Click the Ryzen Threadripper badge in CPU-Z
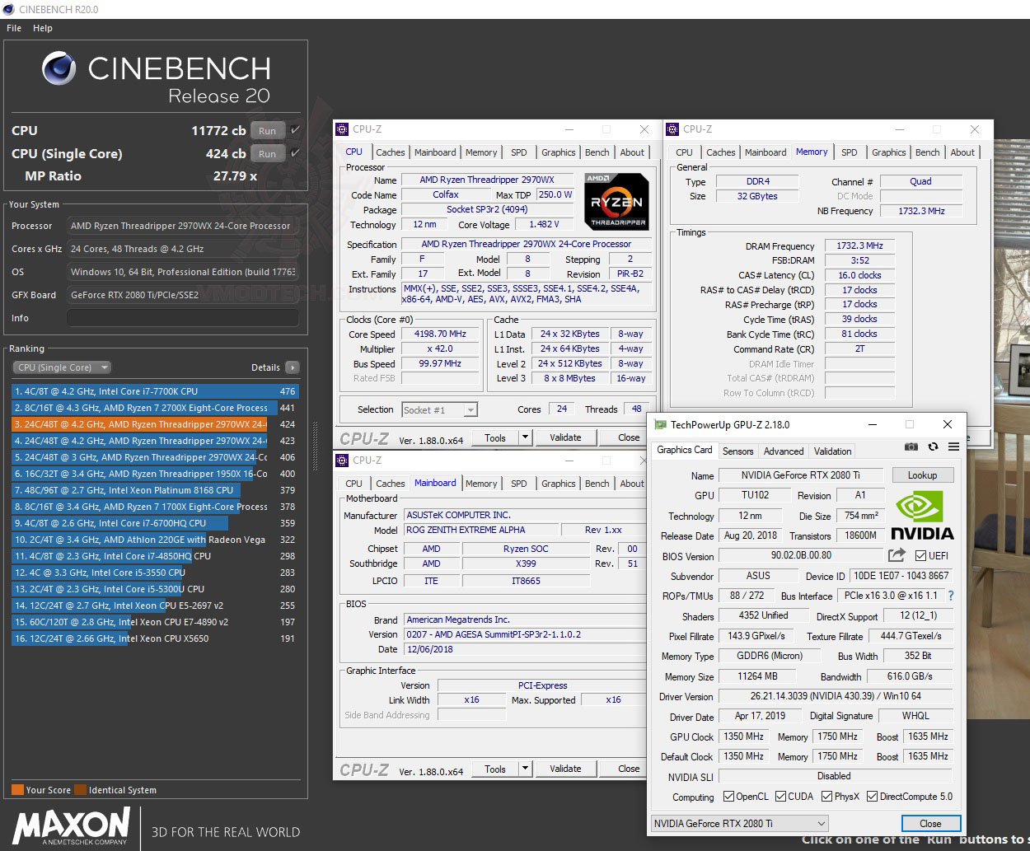The height and width of the screenshot is (851, 1030). [617, 200]
